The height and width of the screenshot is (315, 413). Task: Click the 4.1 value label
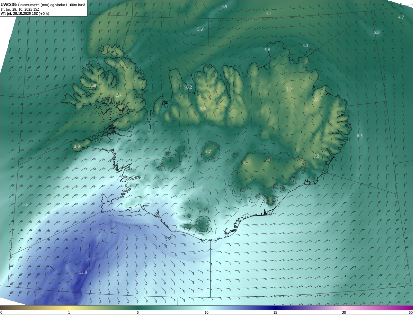tap(268, 14)
